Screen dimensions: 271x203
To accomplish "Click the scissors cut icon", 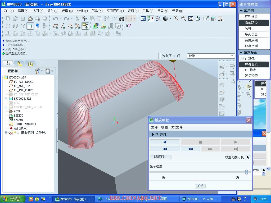I will point(77,19).
